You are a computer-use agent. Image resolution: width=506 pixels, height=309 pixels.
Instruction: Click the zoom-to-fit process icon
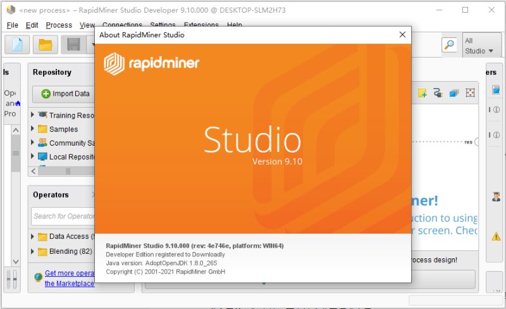click(470, 93)
